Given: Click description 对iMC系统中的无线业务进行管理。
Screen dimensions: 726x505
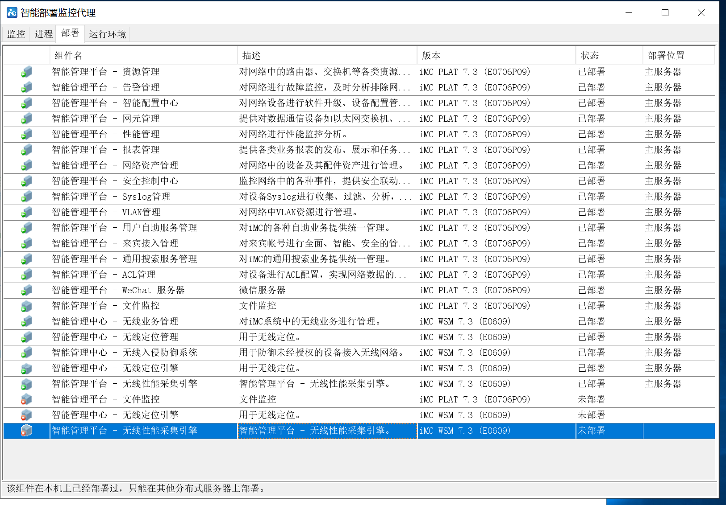Looking at the screenshot, I should click(310, 321).
